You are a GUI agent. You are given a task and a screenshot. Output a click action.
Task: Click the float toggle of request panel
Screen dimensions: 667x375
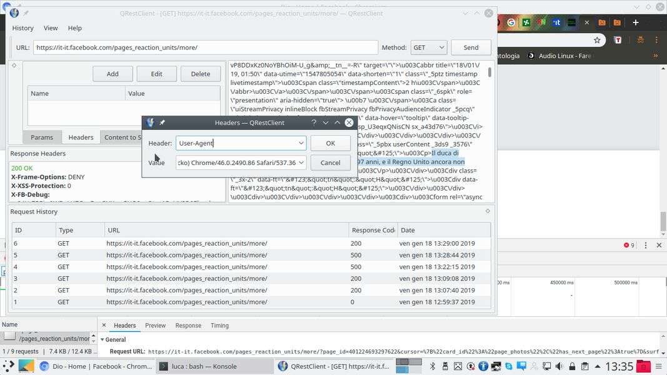tap(14, 66)
